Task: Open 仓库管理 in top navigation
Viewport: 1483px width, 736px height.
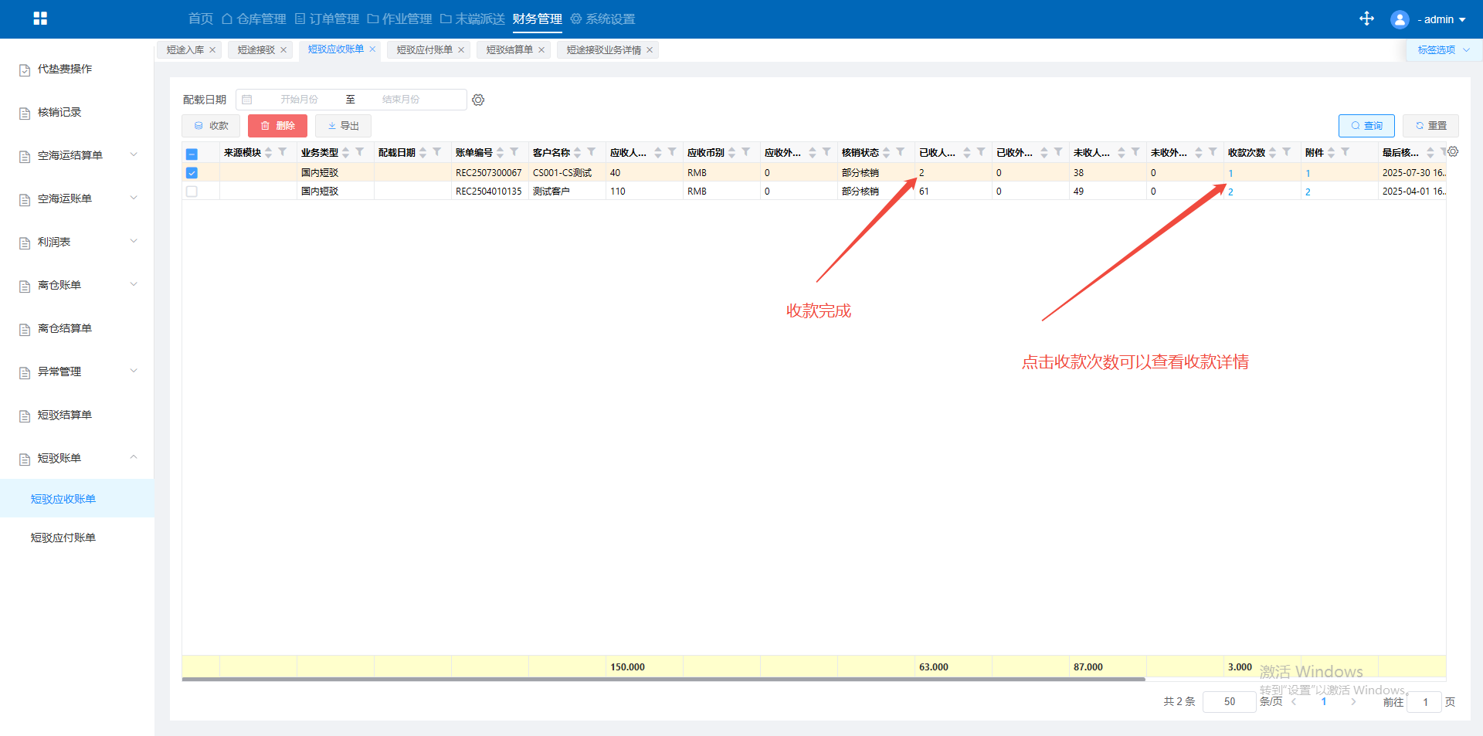Action: (x=254, y=19)
